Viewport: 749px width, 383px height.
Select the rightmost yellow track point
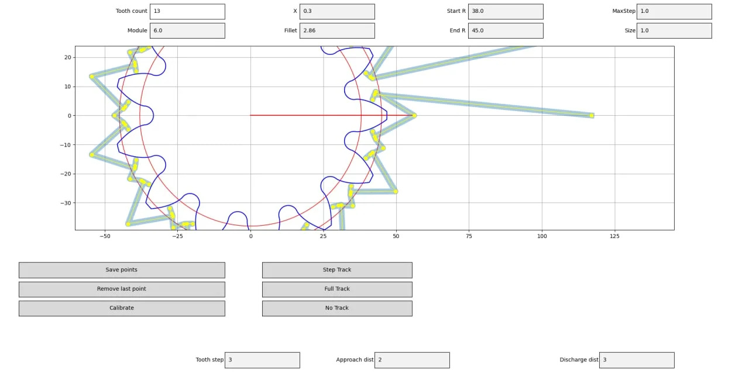pyautogui.click(x=592, y=116)
